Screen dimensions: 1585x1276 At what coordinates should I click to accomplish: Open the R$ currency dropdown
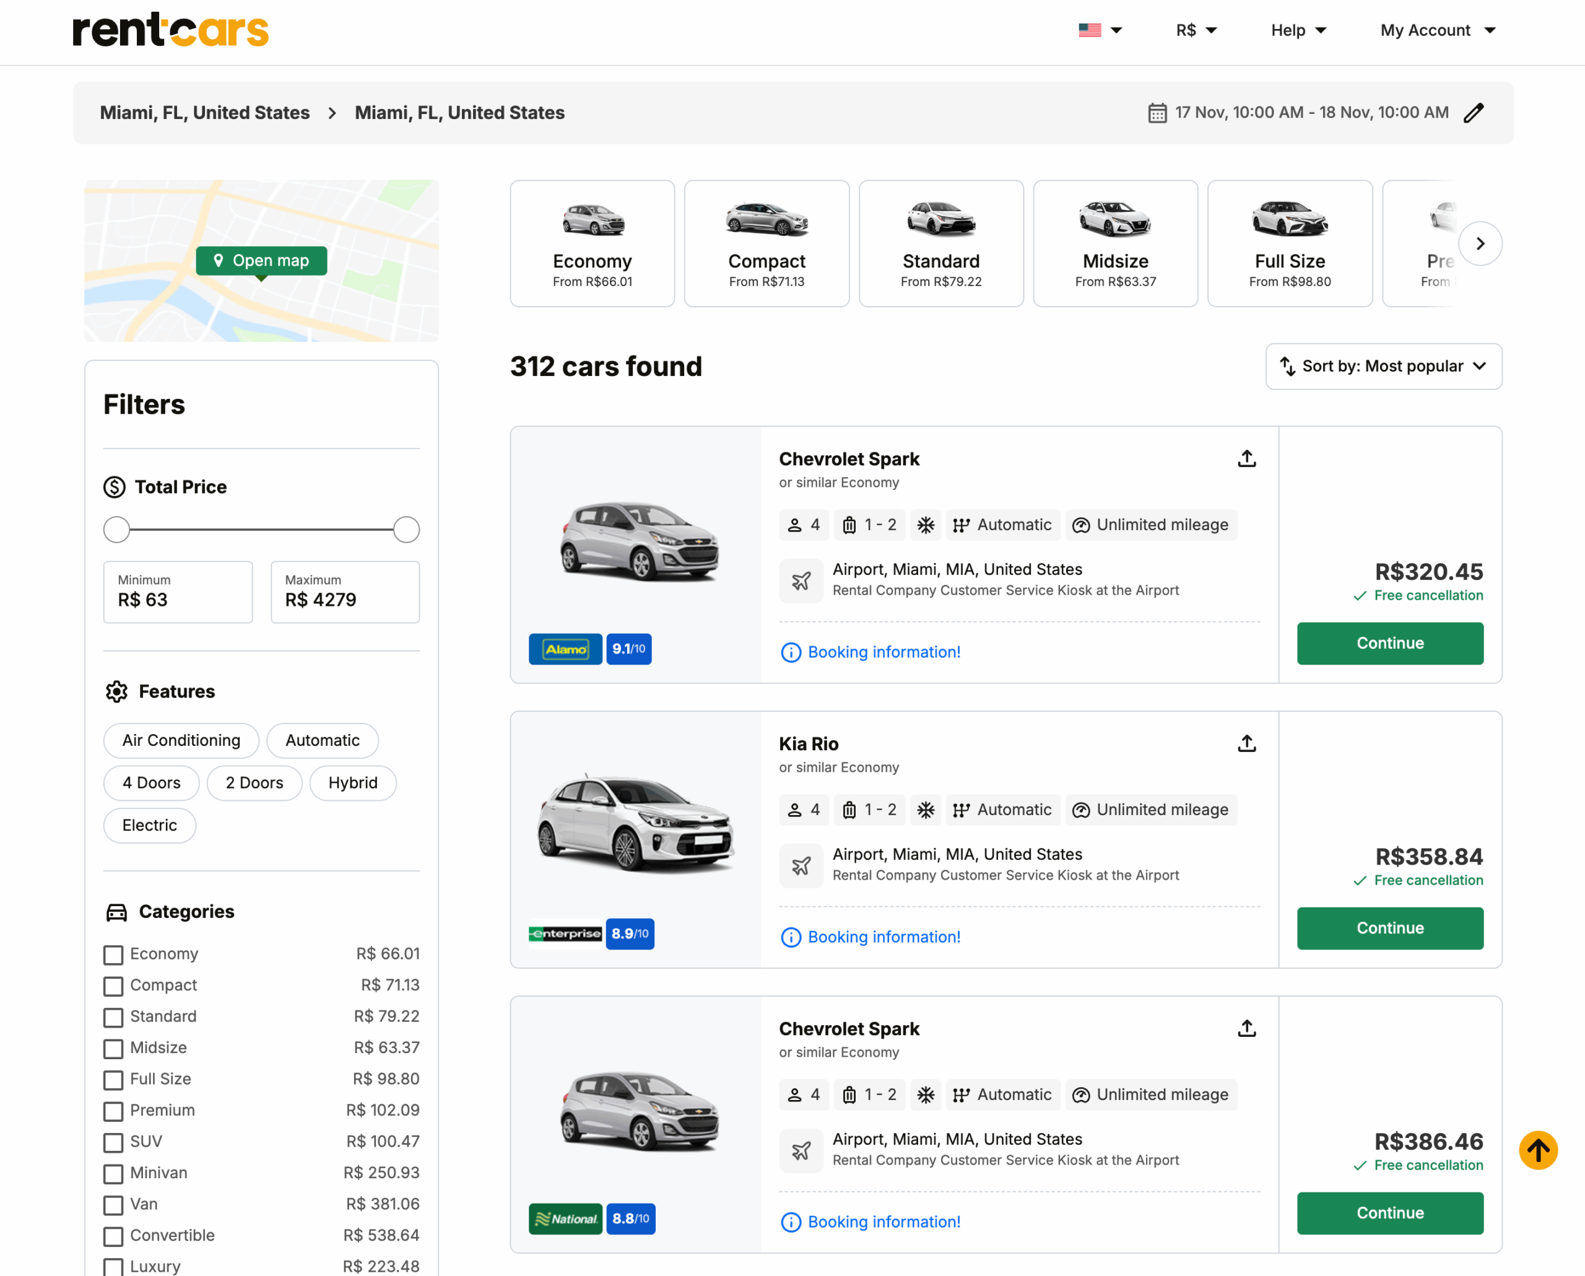tap(1194, 30)
